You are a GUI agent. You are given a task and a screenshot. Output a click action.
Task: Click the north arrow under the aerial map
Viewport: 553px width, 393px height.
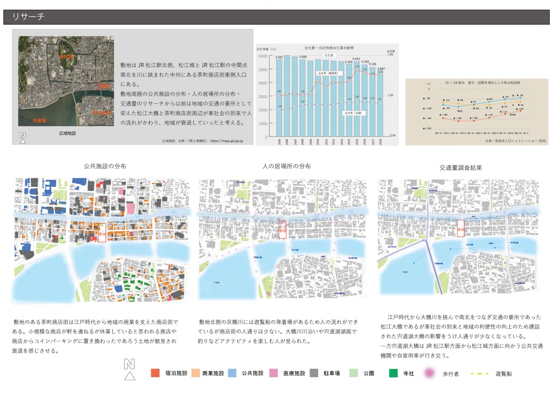[23, 138]
